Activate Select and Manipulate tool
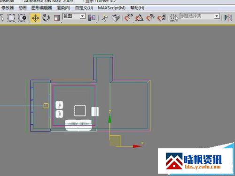This screenshot has height=176, width=235. point(104,18)
